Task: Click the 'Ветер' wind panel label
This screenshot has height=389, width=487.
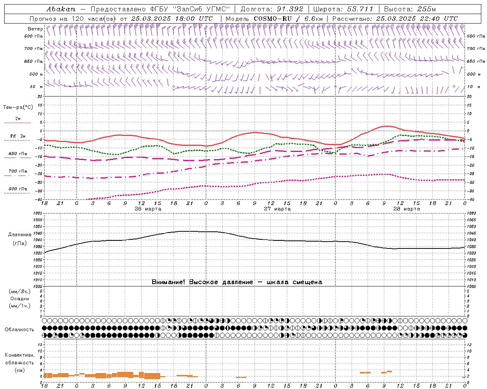Action: tap(35, 29)
